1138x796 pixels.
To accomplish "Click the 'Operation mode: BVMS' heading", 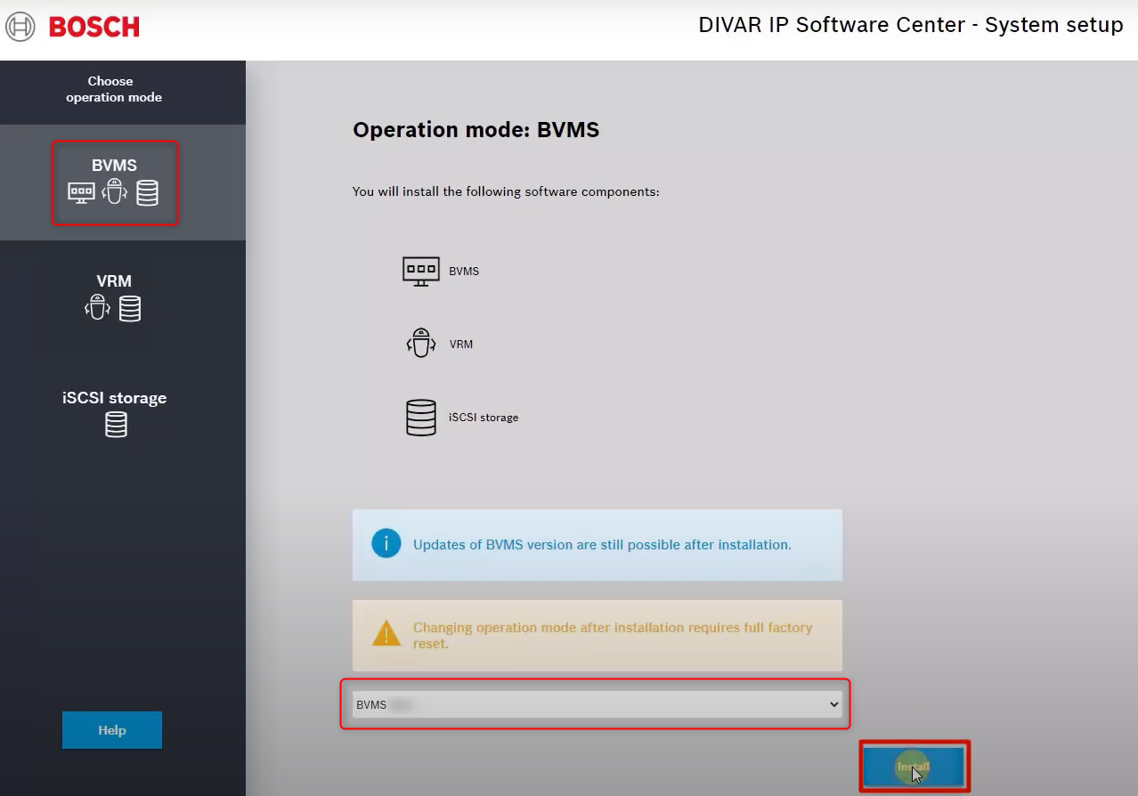I will coord(476,130).
